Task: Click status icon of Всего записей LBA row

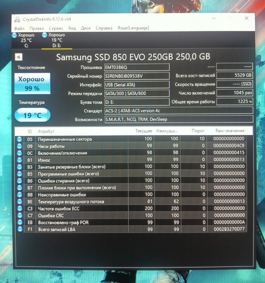Action: [20, 229]
